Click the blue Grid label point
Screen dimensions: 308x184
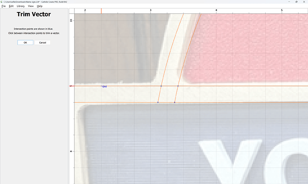pyautogui.click(x=102, y=86)
